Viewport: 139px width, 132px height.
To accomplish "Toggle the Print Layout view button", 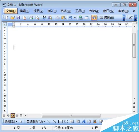I will click(13, 115).
